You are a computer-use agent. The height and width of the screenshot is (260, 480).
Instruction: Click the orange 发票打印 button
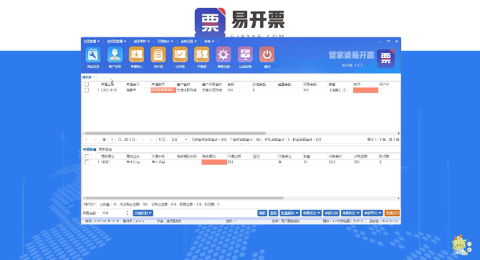click(x=392, y=213)
